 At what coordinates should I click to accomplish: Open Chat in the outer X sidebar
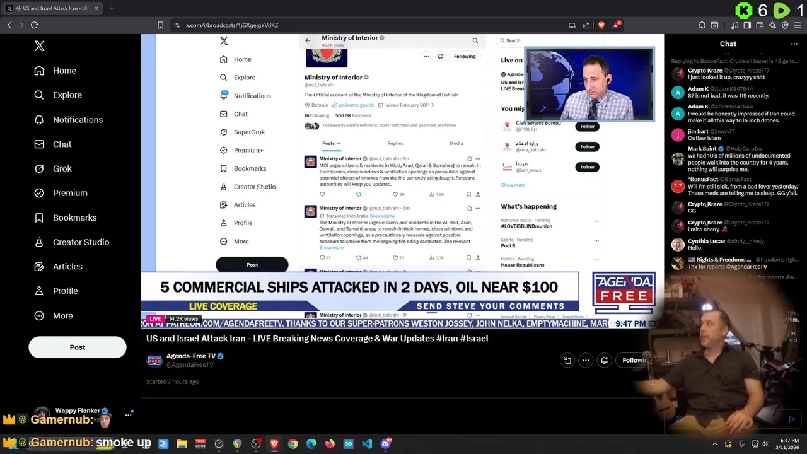[x=53, y=144]
